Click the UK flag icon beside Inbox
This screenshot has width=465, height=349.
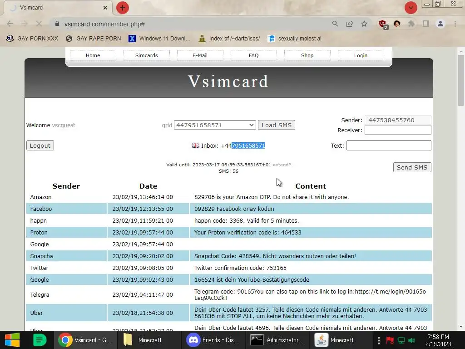(x=196, y=145)
